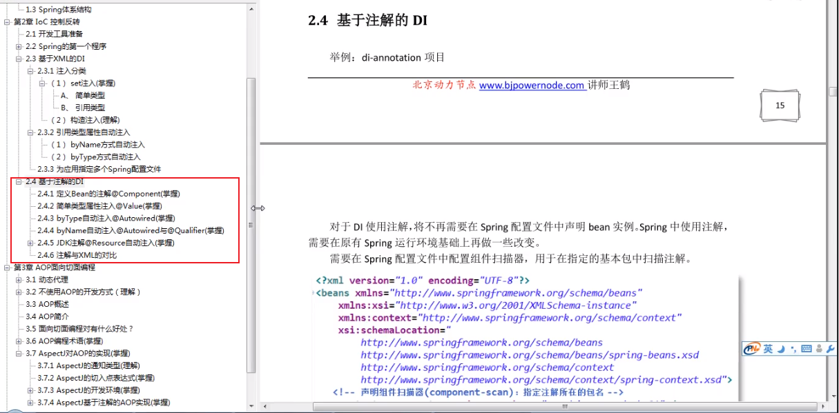This screenshot has width=839, height=413.
Task: Open 2.4.3 byType自动注入@Autowired bookmark
Action: [x=106, y=218]
